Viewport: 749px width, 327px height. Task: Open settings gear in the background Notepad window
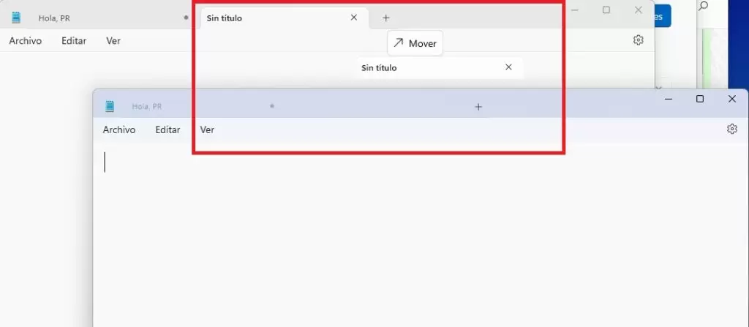tap(638, 40)
